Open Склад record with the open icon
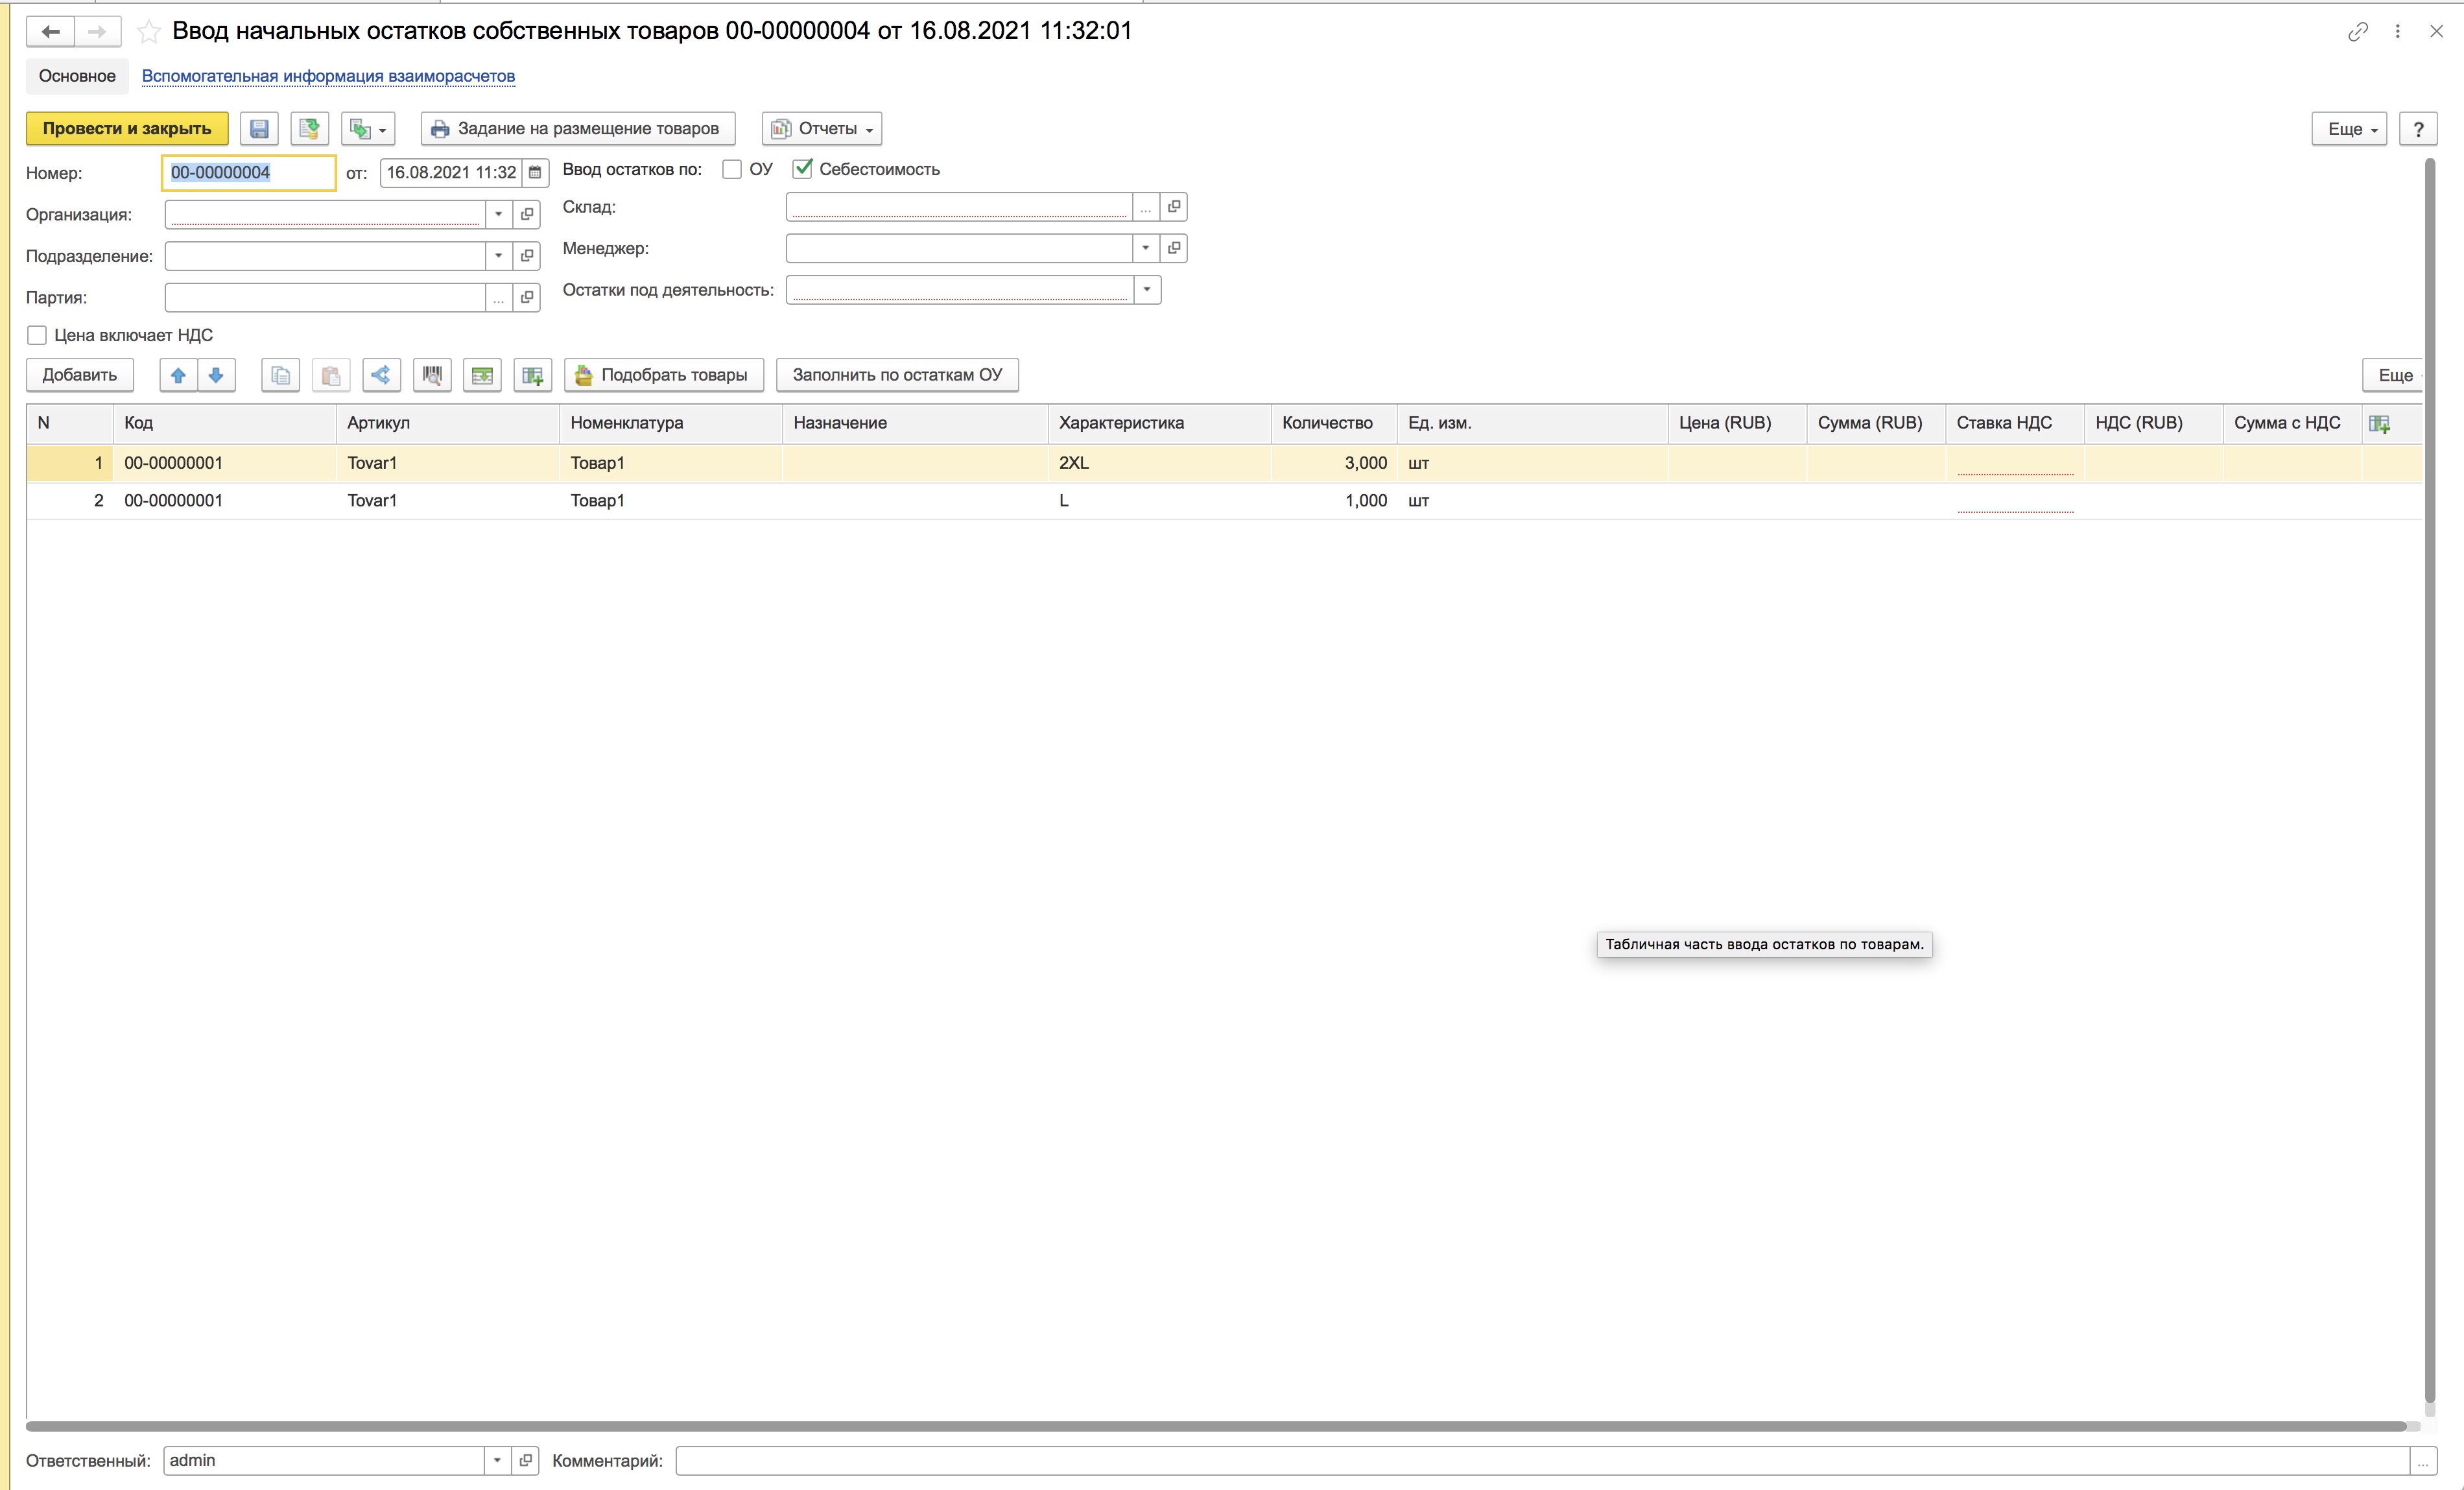The width and height of the screenshot is (2464, 1490). click(1174, 206)
